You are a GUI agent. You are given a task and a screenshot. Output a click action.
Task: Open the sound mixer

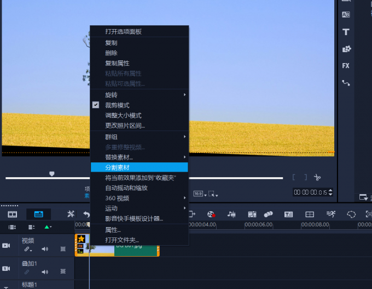(231, 214)
